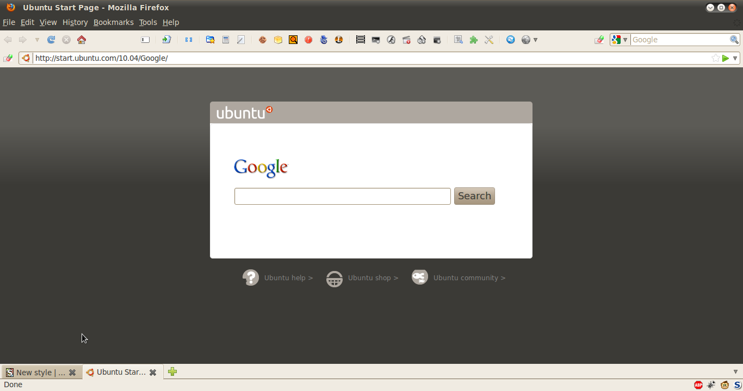Click the Back arrow button
Screen dimensions: 743x391
(8, 40)
